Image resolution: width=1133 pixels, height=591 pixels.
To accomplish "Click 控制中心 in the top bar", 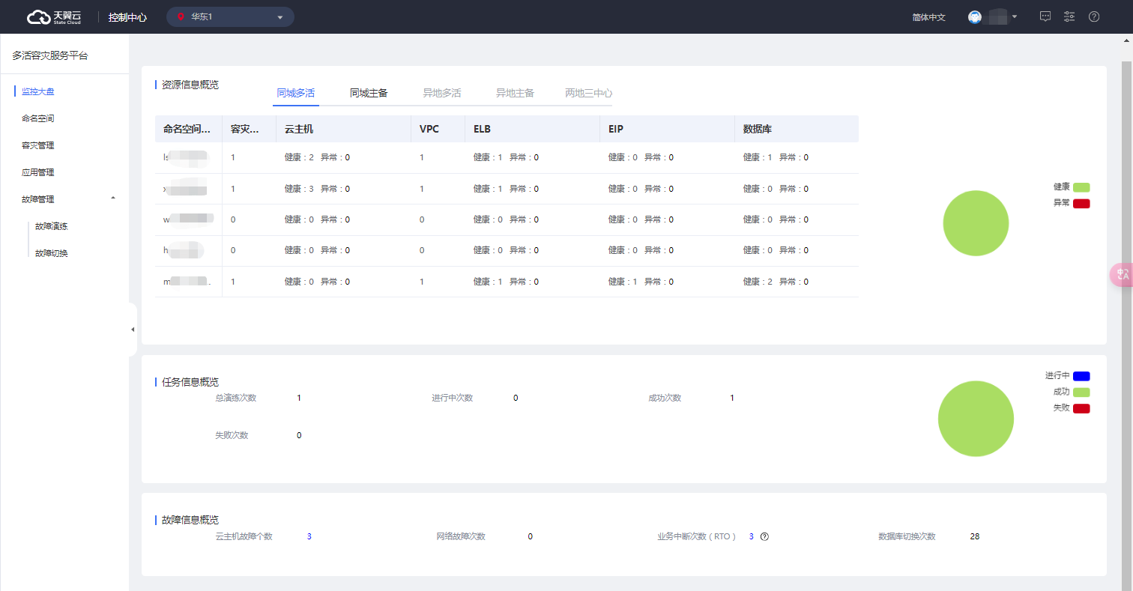I will point(127,17).
